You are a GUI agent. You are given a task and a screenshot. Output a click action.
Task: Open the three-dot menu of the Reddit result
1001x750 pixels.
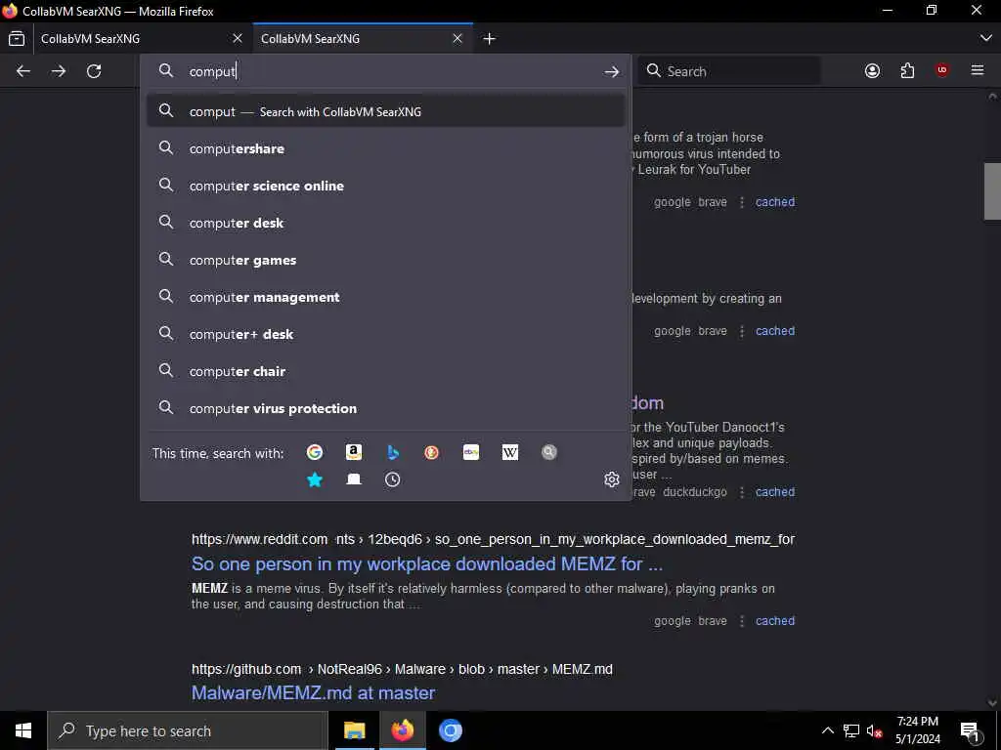pyautogui.click(x=742, y=620)
